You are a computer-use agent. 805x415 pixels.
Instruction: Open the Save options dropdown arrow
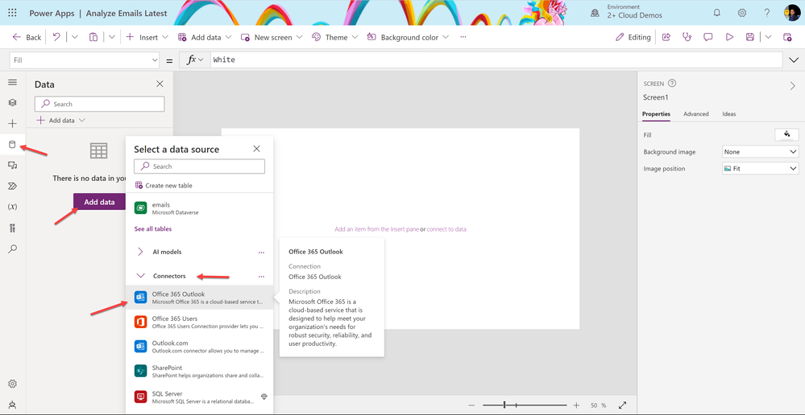(768, 37)
